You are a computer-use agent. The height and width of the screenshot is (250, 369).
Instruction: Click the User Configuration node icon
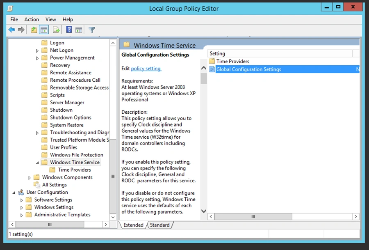pos(21,192)
